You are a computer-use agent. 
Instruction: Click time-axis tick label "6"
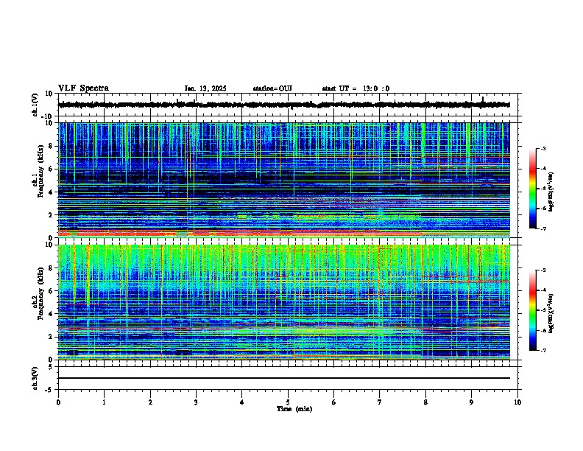pos(334,402)
